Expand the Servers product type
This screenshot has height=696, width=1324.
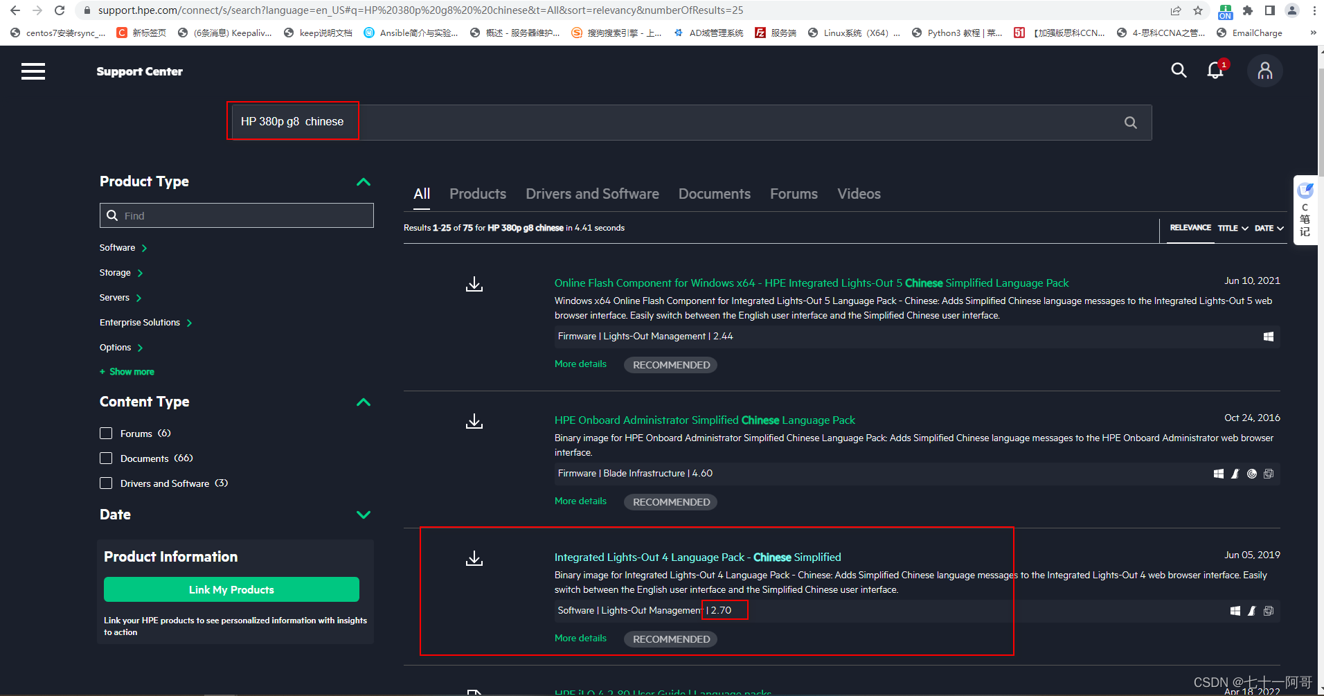(120, 298)
